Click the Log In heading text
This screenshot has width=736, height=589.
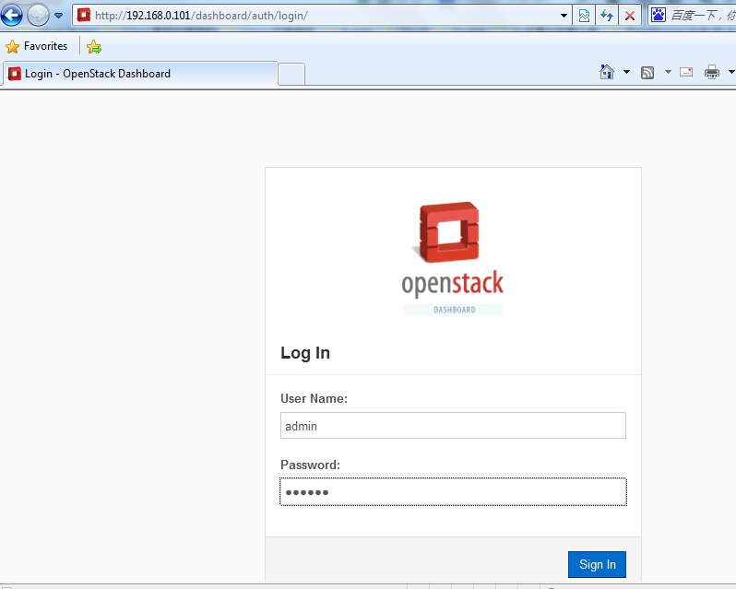305,353
